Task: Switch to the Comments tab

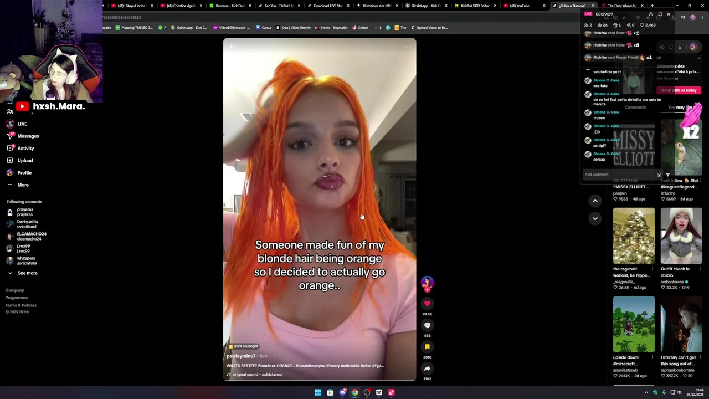Action: (635, 107)
